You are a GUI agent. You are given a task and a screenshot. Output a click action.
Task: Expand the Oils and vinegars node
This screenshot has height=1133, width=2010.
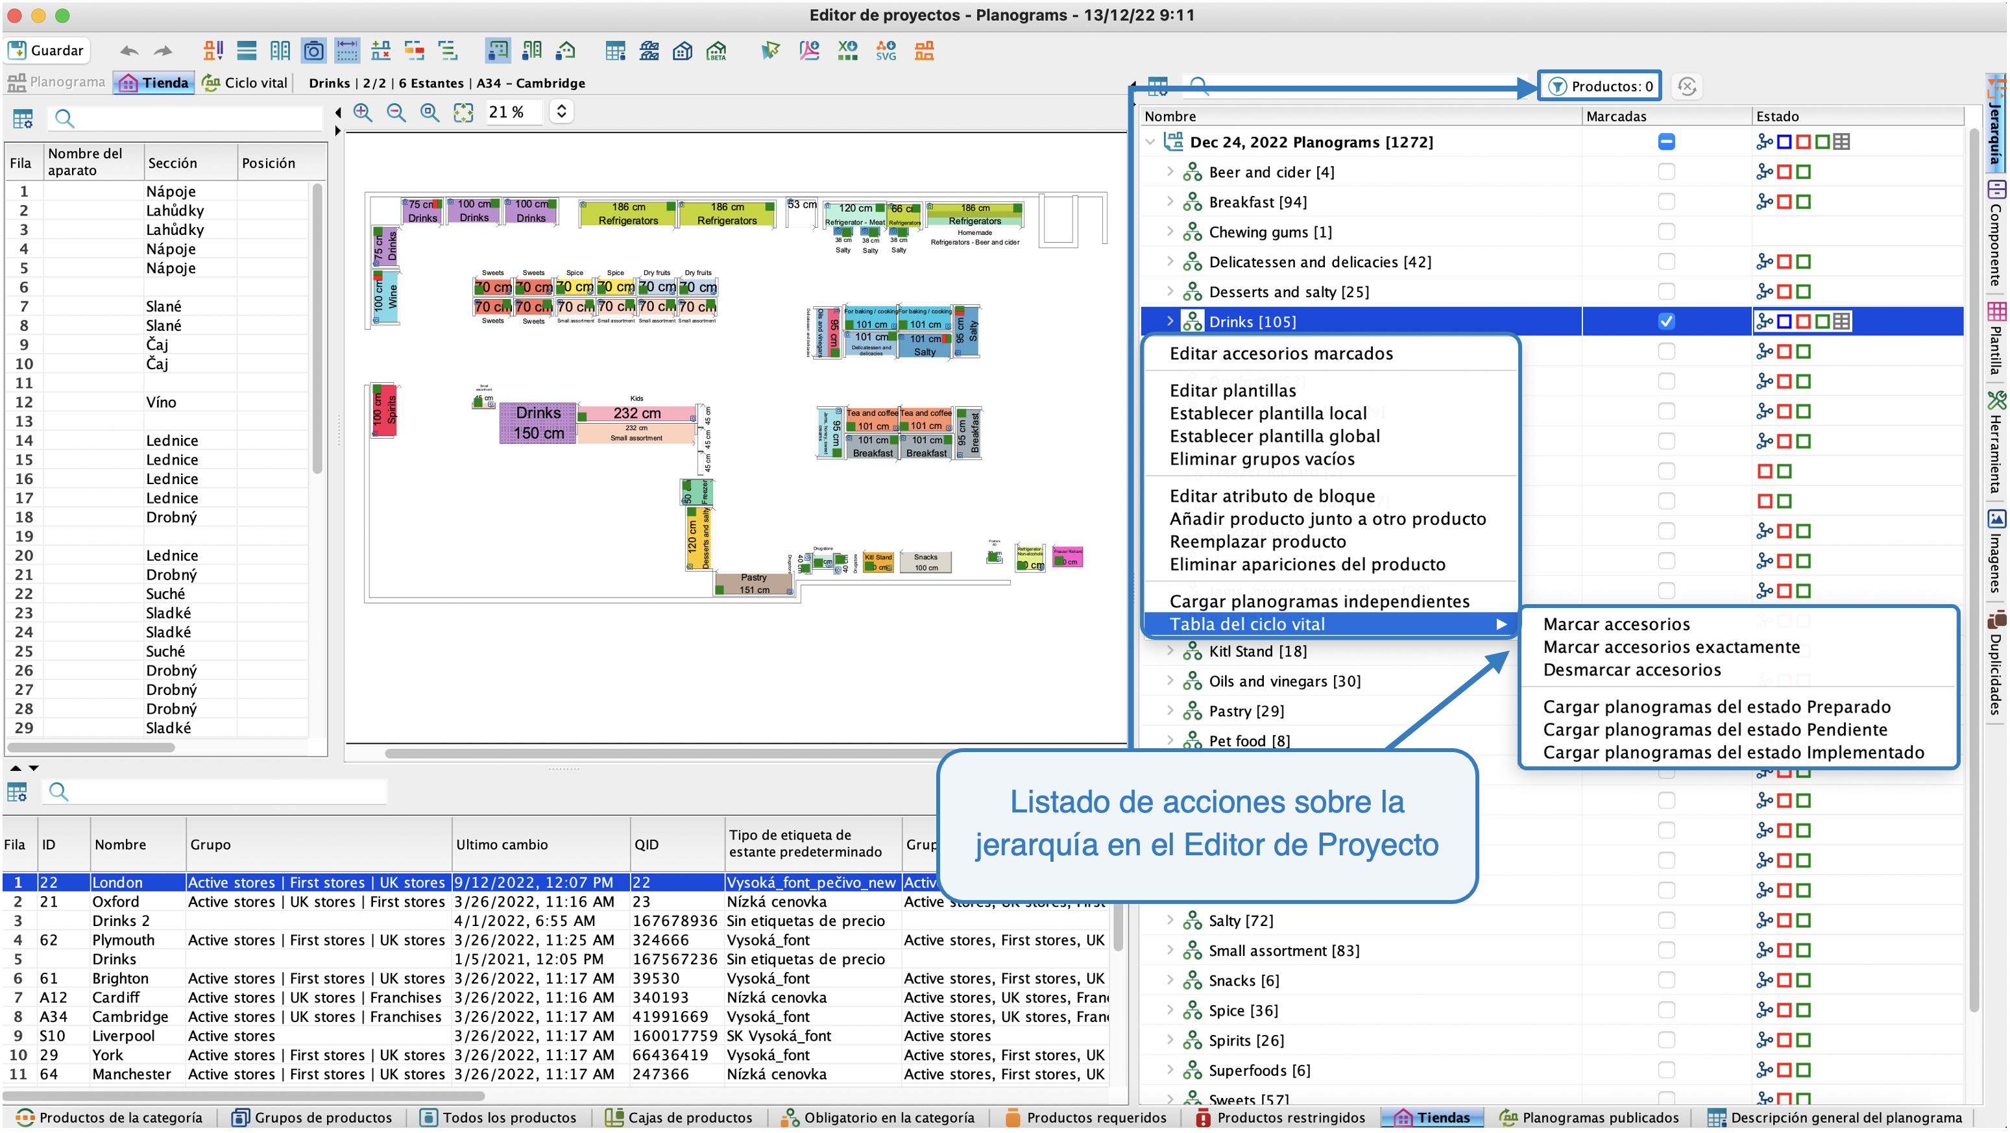pos(1170,681)
